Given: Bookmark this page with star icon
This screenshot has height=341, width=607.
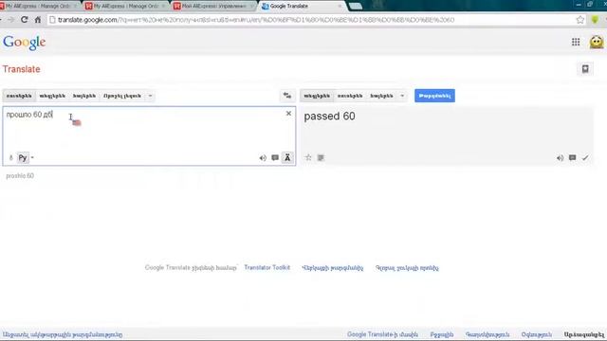Looking at the screenshot, I should (x=579, y=20).
